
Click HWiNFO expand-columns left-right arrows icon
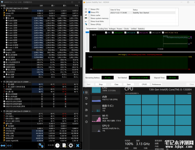point(3,145)
